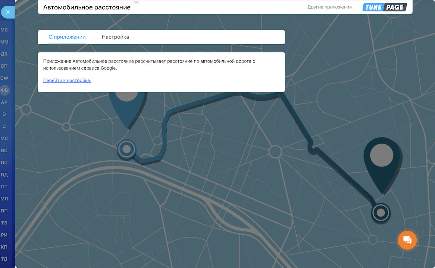Open the ТБ sidebar shortcut
The width and height of the screenshot is (435, 268).
(x=4, y=223)
